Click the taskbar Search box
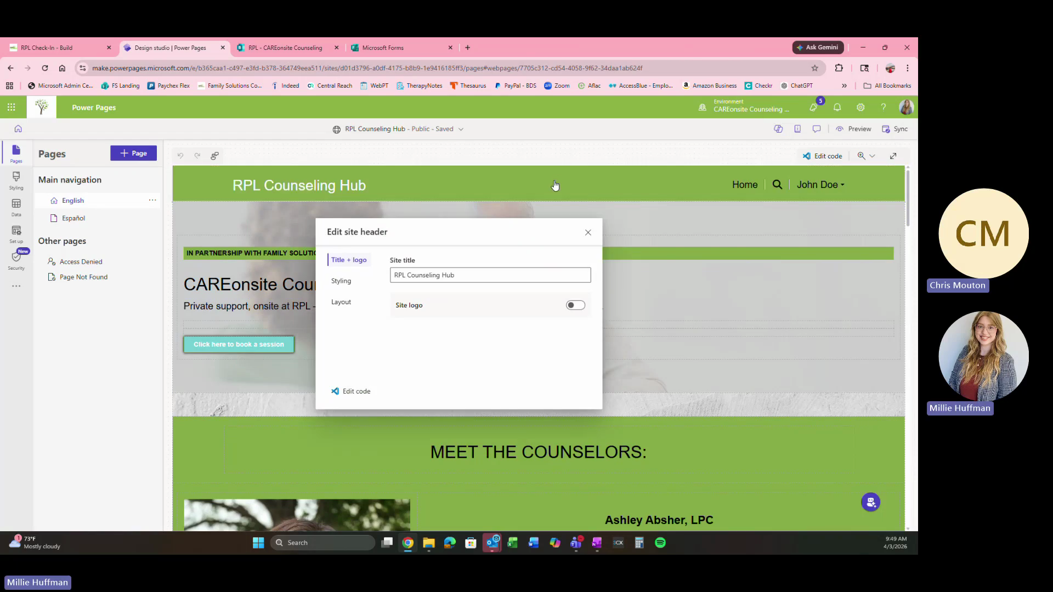1053x592 pixels. point(322,543)
